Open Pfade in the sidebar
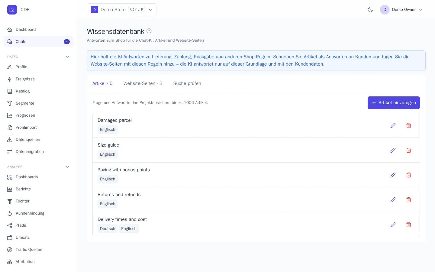Screen dimensions: 435x272 38,225
